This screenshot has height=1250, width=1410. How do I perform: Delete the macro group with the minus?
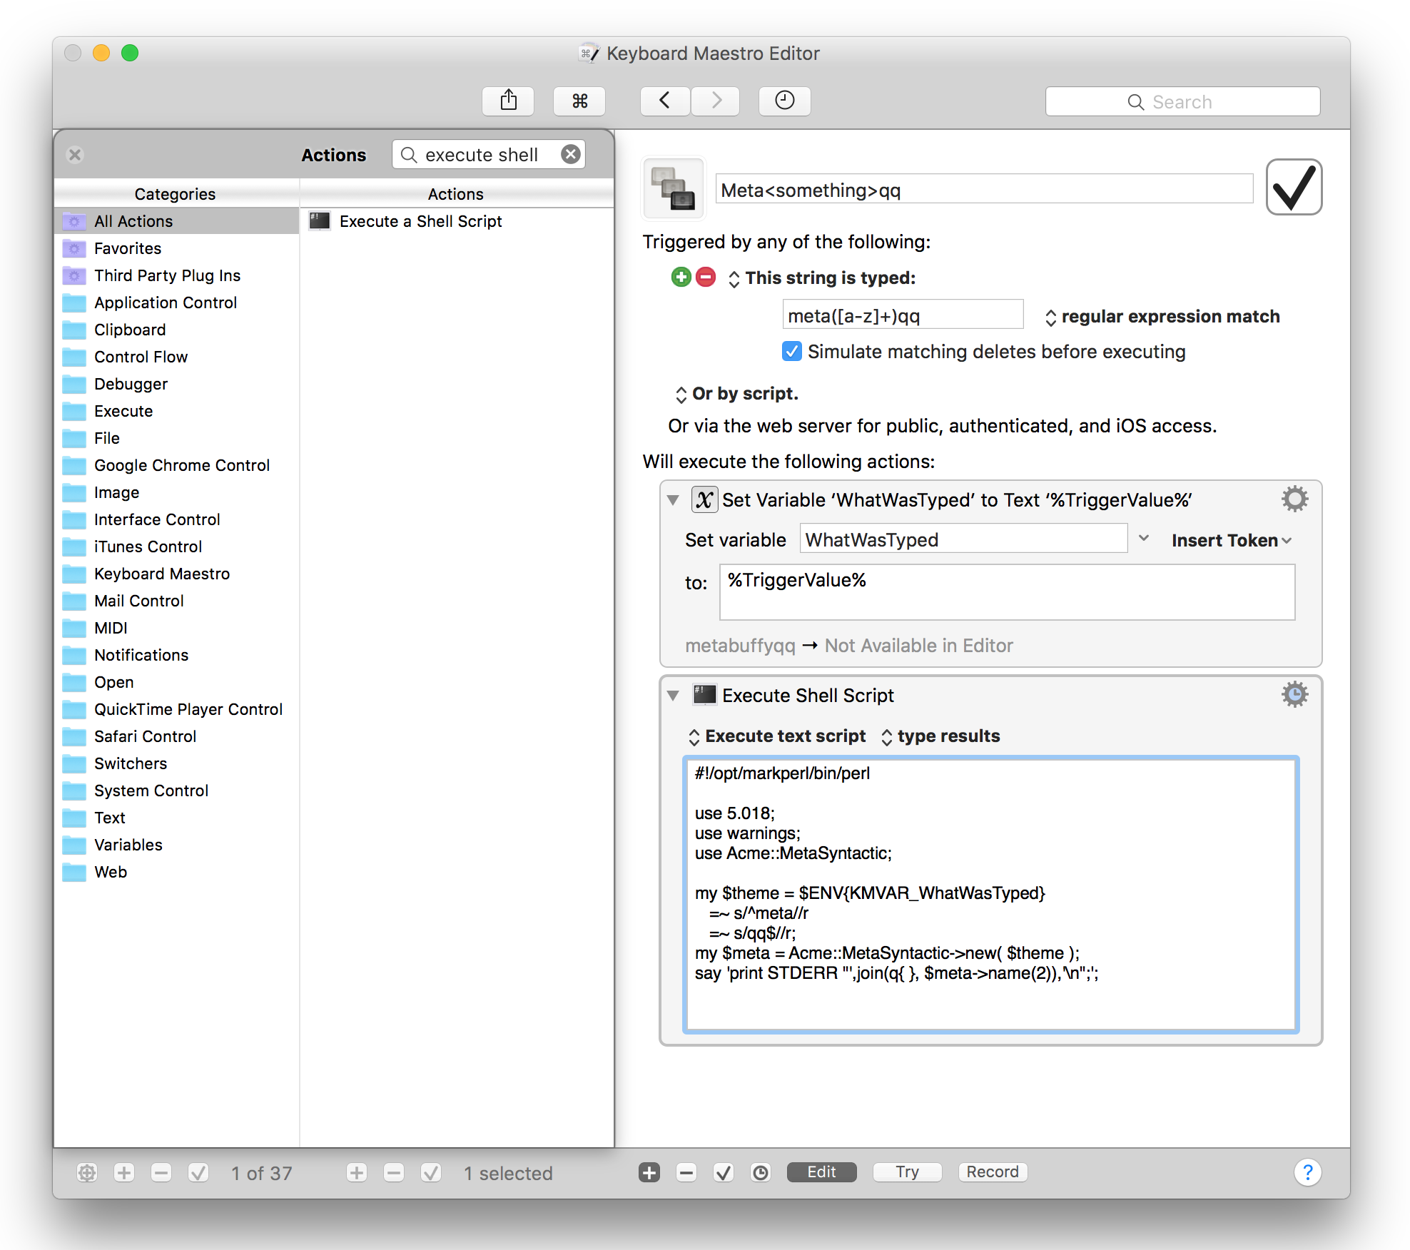[x=161, y=1172]
